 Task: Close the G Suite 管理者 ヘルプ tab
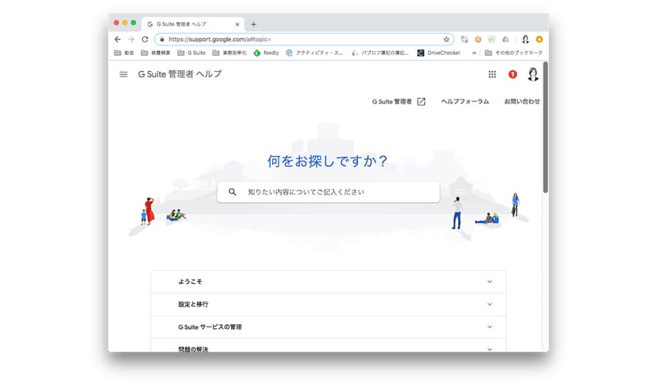tap(237, 24)
